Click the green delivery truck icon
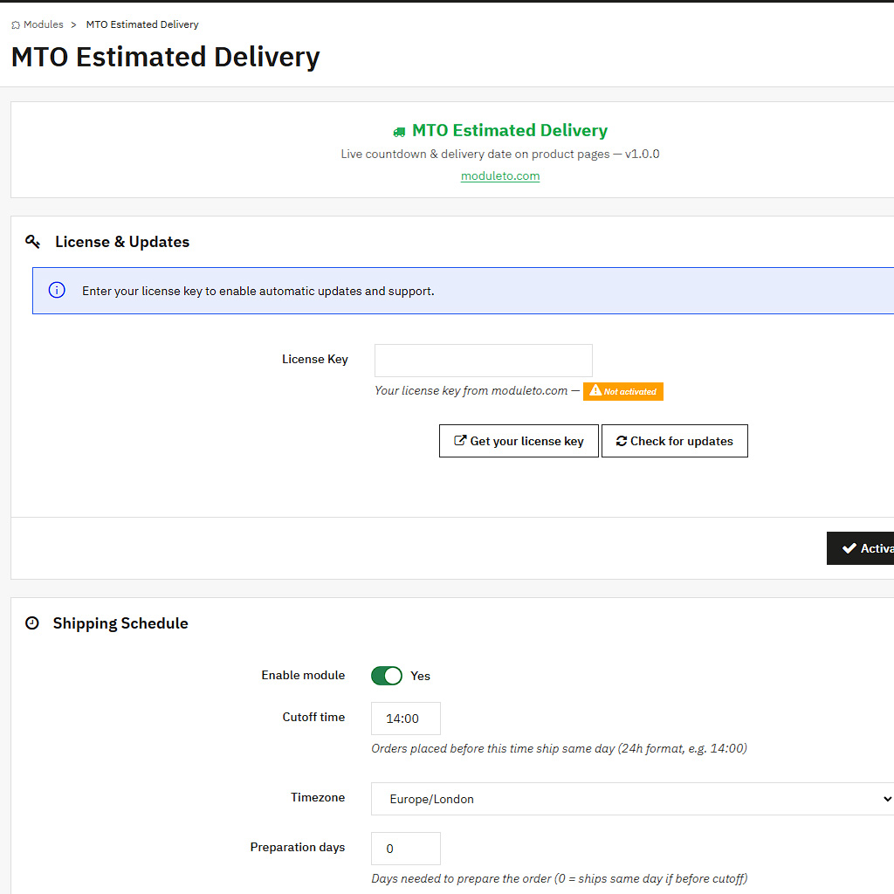 coord(399,132)
